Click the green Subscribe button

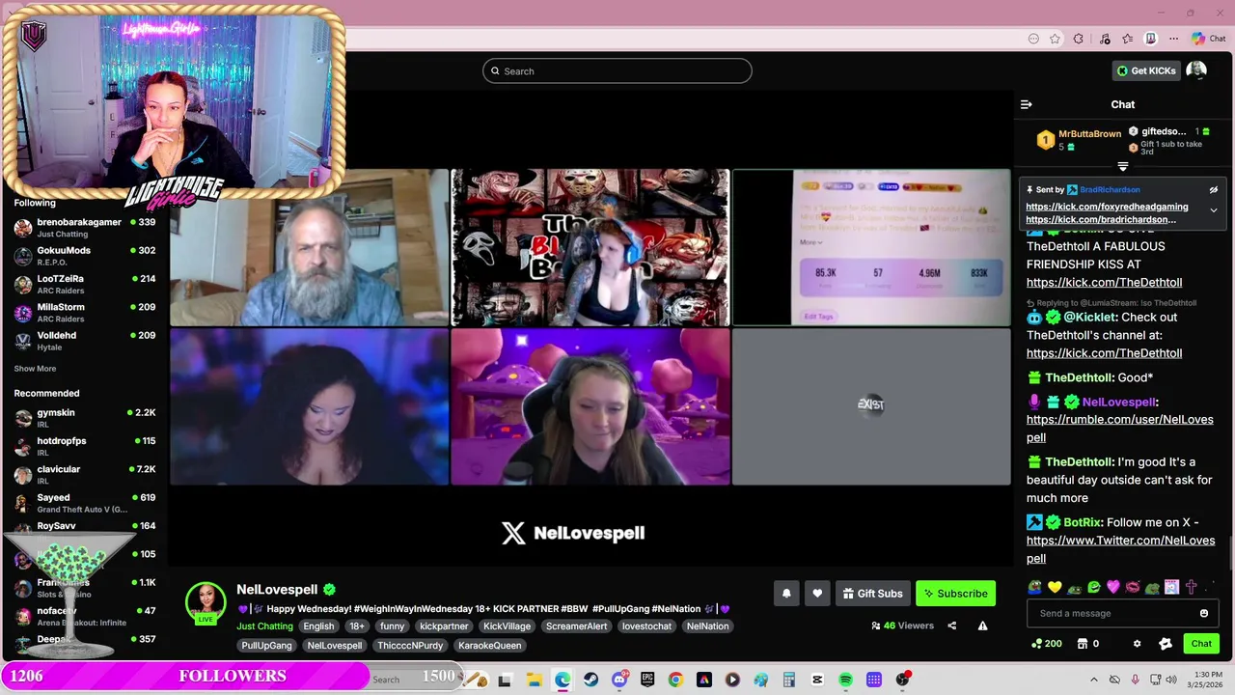(x=955, y=594)
